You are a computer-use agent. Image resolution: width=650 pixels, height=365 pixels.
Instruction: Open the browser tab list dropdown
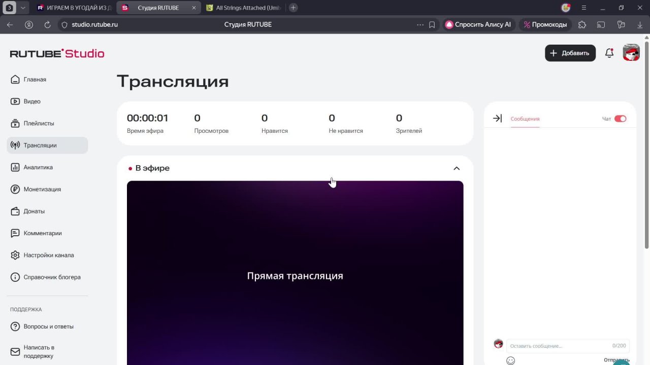click(x=23, y=8)
